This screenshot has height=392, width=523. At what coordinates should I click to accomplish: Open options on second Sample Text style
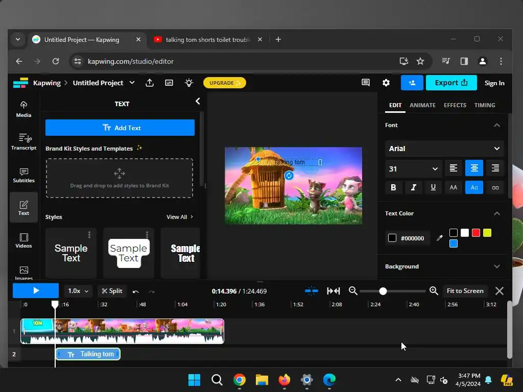pos(147,235)
